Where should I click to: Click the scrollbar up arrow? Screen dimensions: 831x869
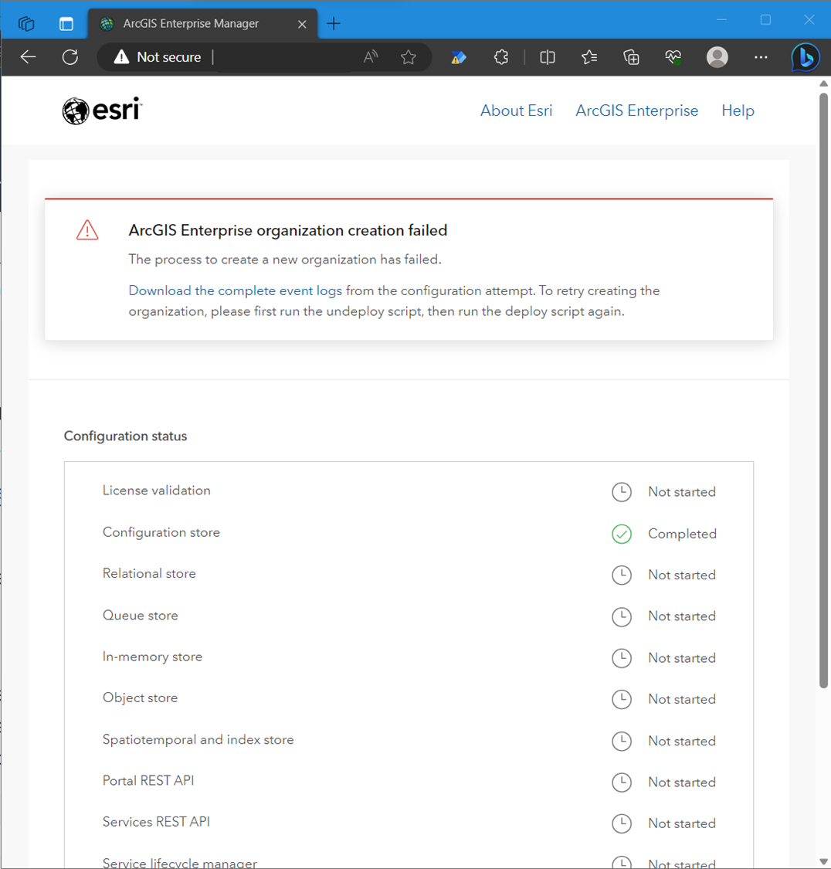point(824,83)
